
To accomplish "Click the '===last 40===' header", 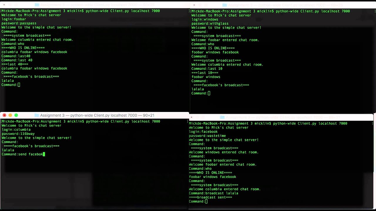I will click(15, 64).
